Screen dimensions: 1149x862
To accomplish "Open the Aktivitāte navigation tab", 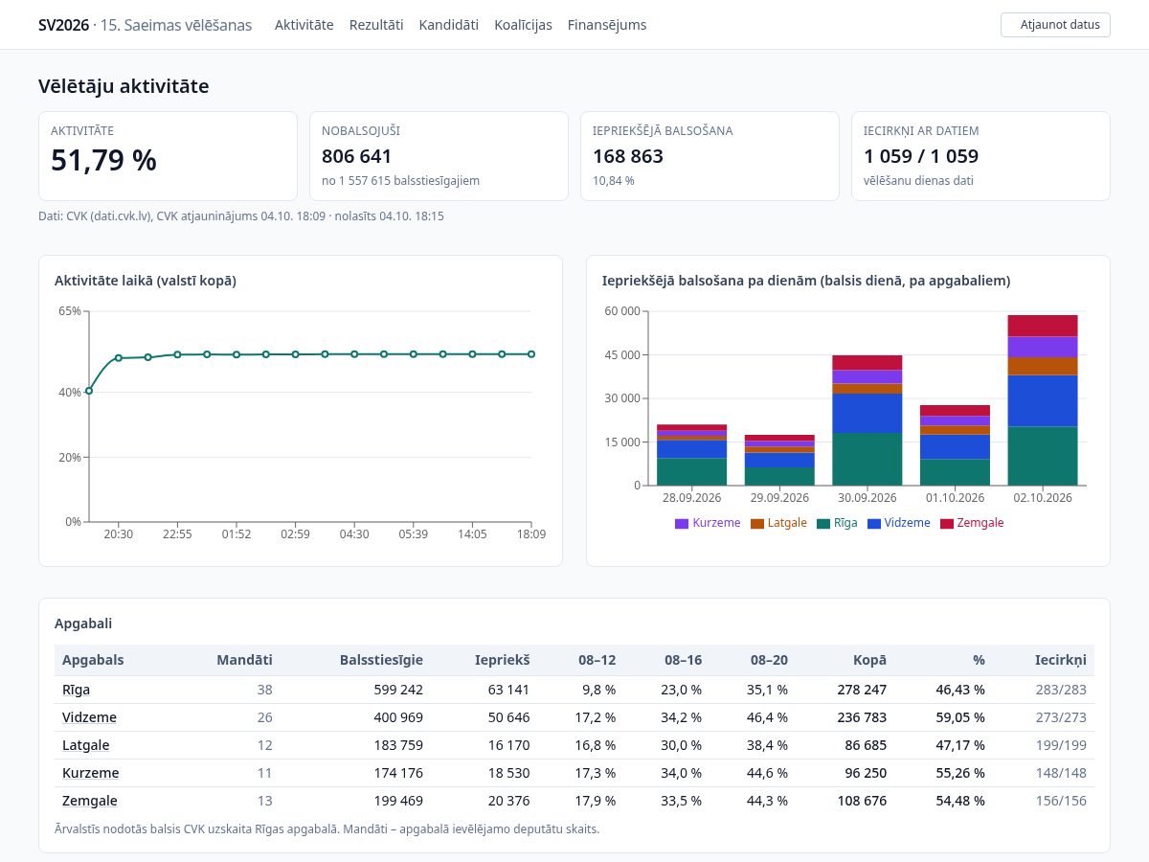I will click(x=304, y=25).
